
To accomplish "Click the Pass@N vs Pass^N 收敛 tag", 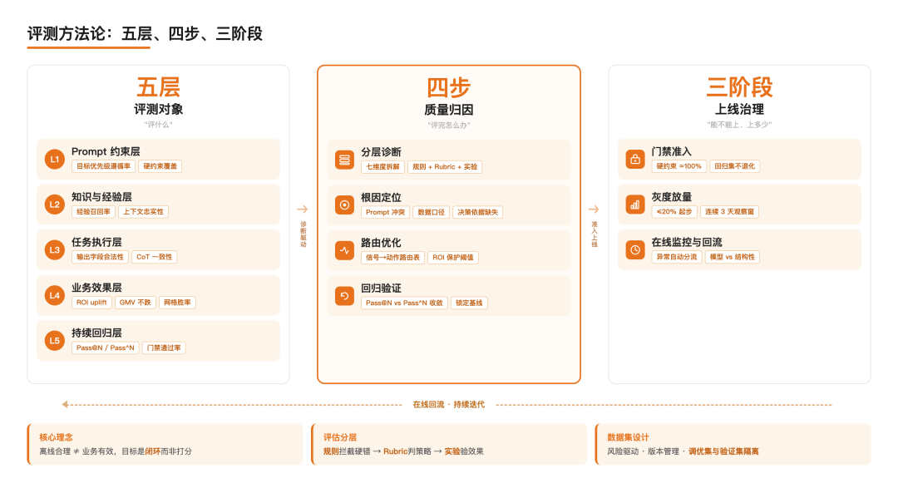I will coord(404,303).
